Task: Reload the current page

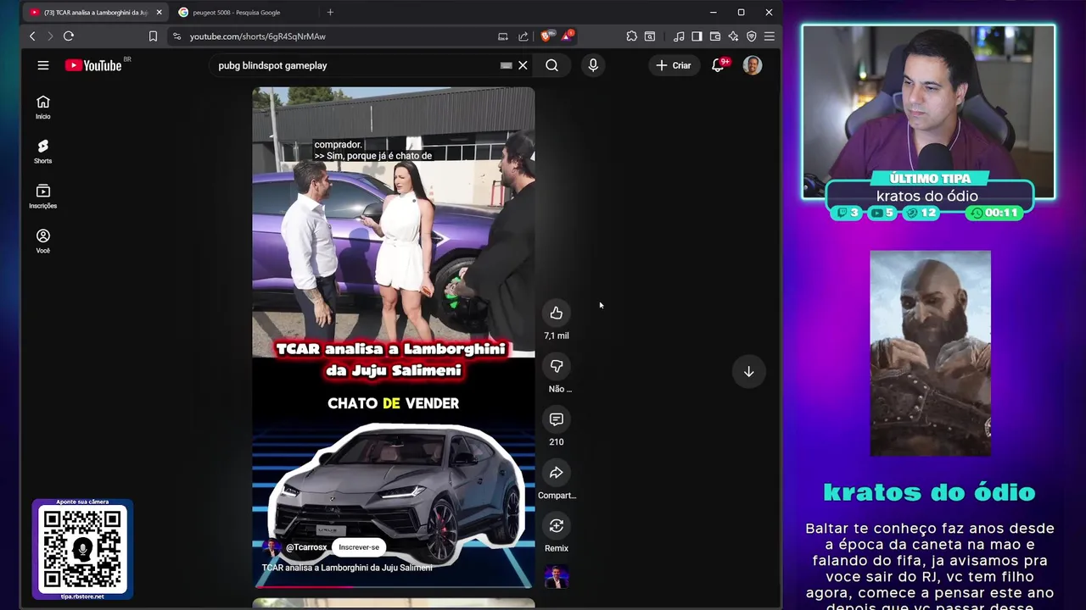Action: (69, 36)
